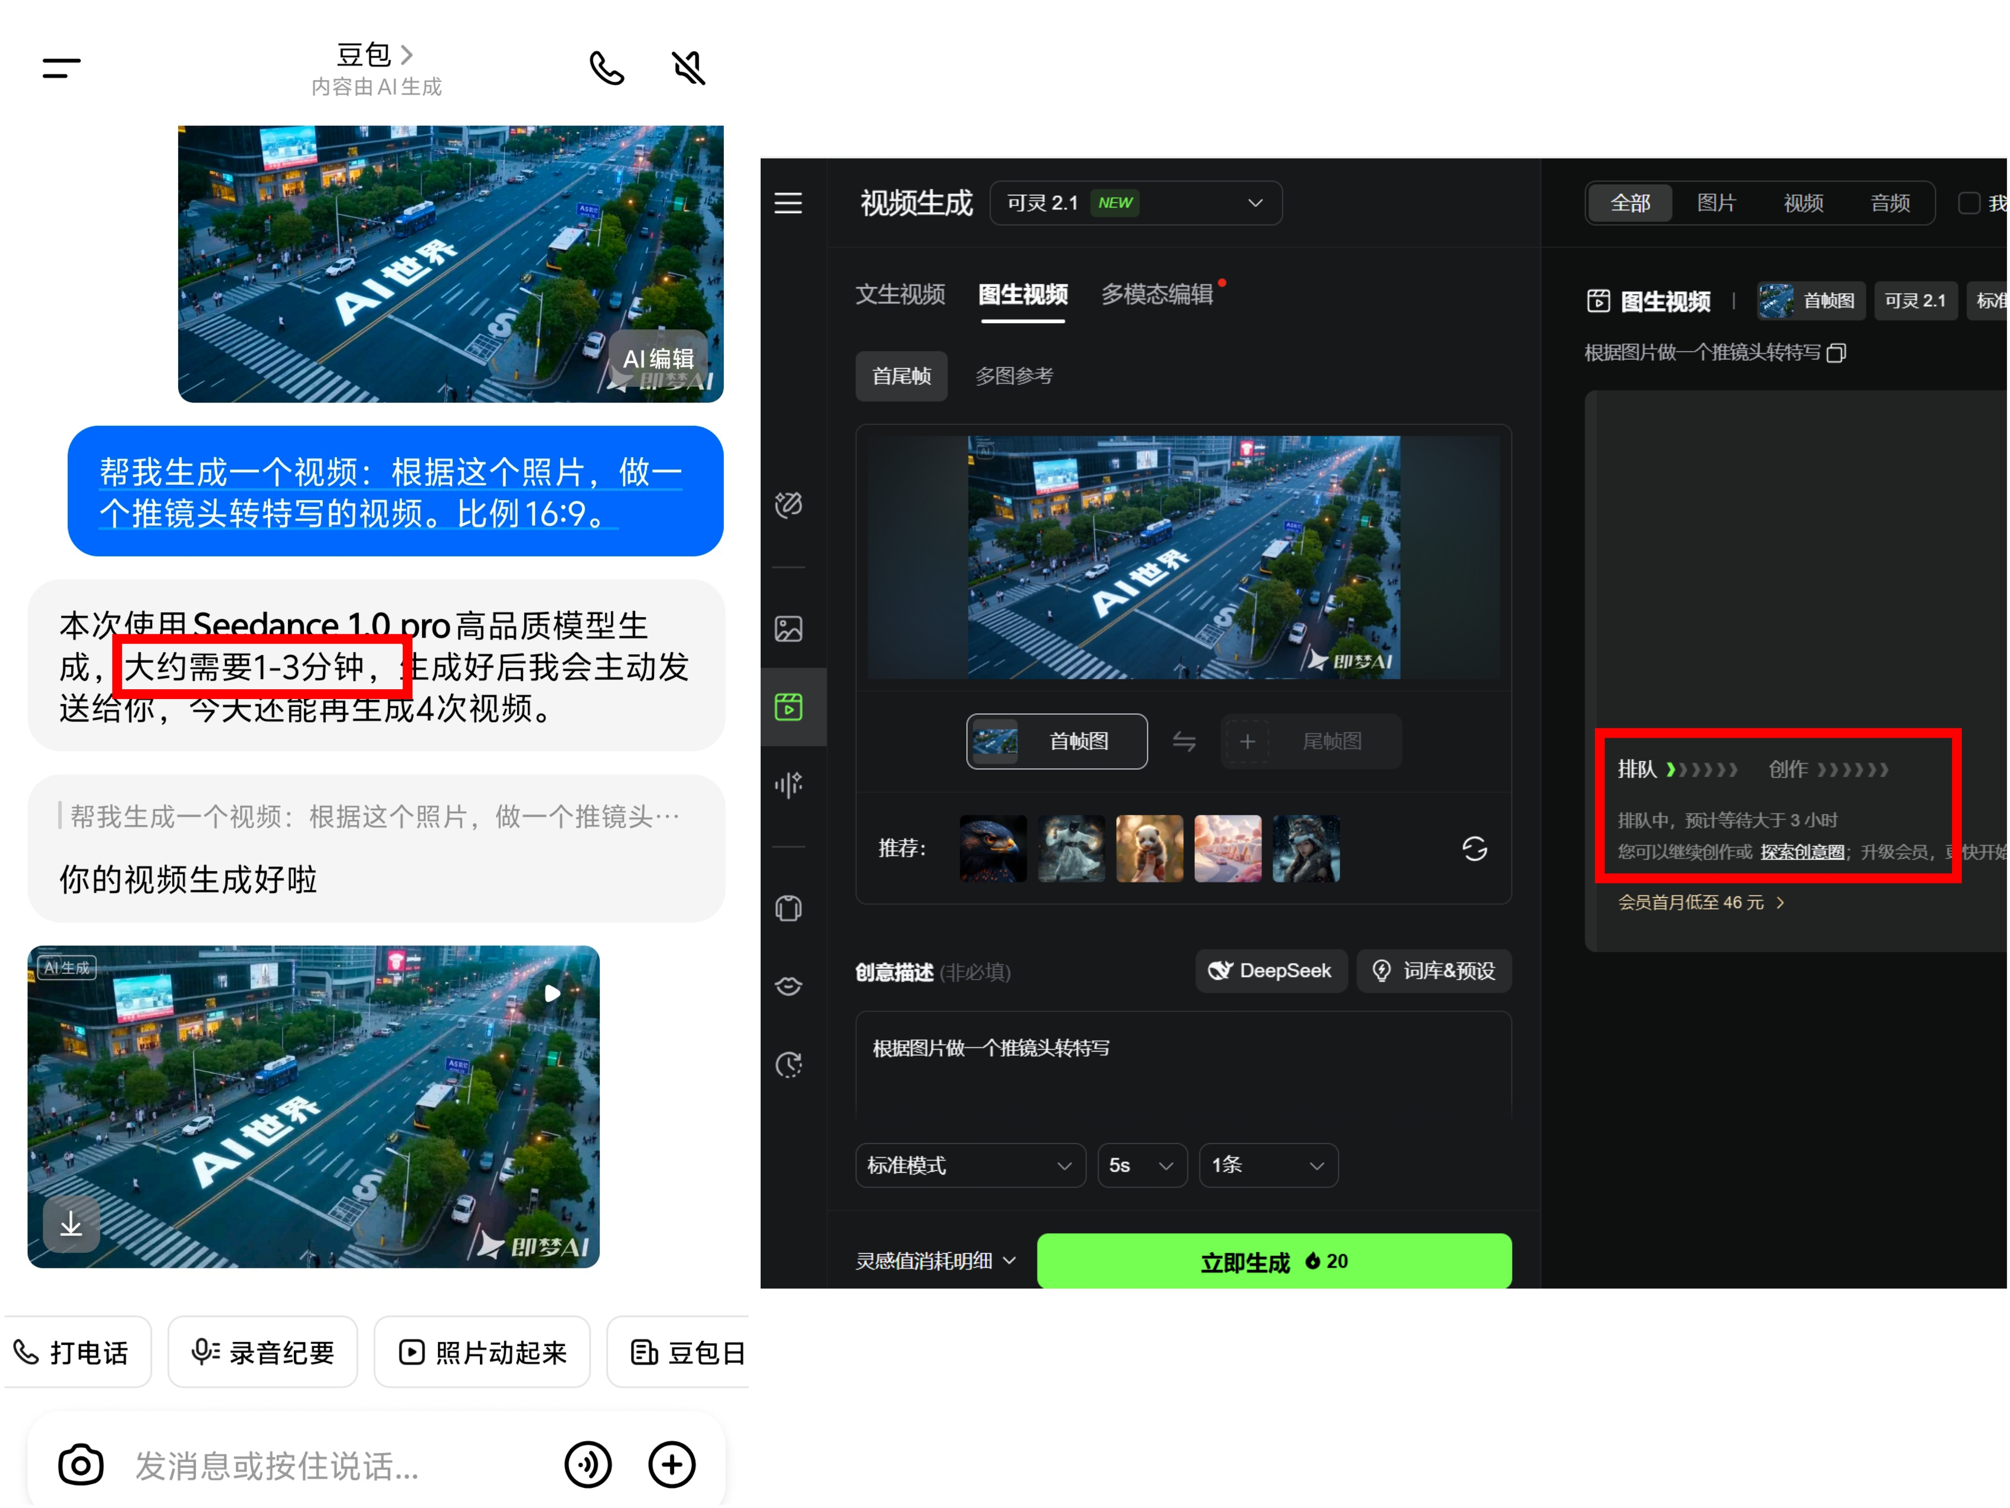Open the Doubao hamburger menu
This screenshot has height=1508, width=2010.
point(61,68)
